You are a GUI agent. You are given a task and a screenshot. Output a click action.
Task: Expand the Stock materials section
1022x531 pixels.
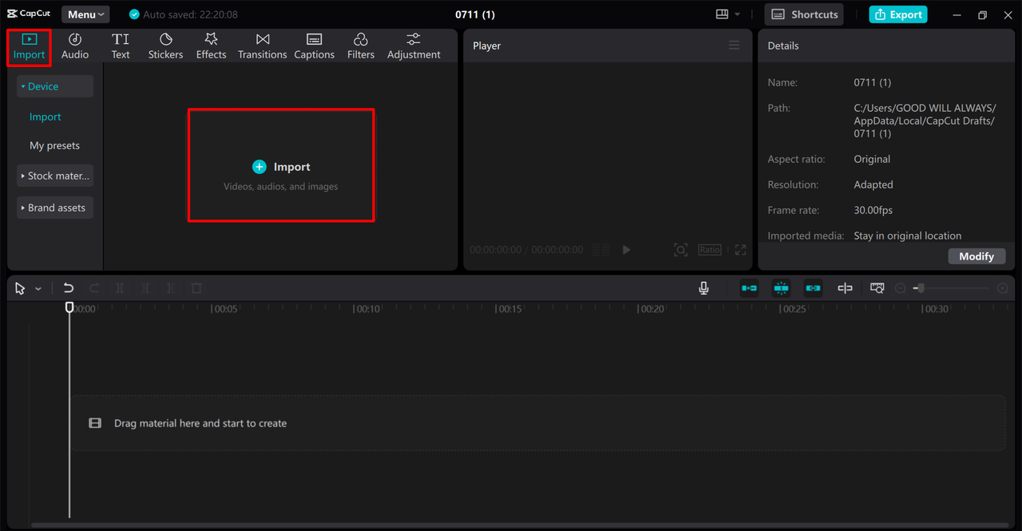(x=55, y=176)
